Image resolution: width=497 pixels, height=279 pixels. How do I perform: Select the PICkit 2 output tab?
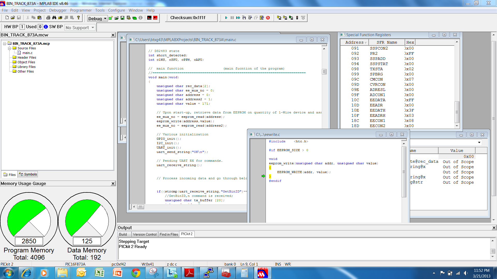(187, 234)
